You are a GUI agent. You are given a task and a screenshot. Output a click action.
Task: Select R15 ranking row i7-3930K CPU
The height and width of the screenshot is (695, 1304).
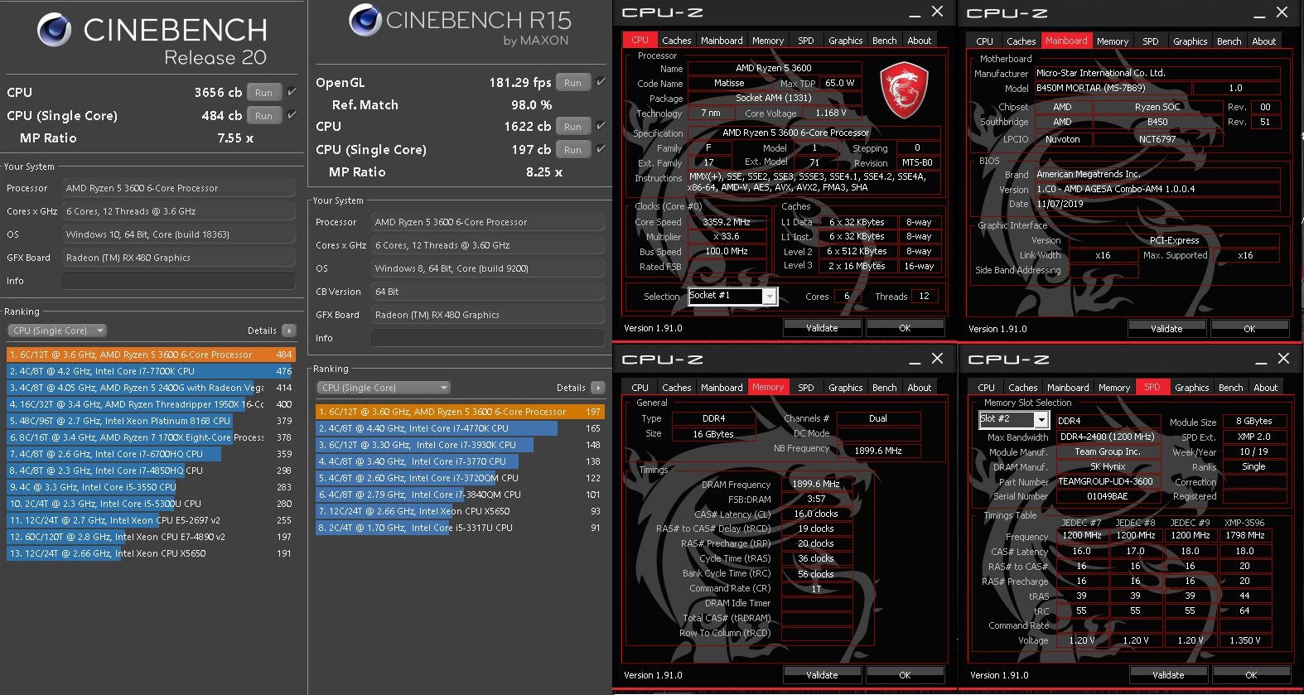460,445
